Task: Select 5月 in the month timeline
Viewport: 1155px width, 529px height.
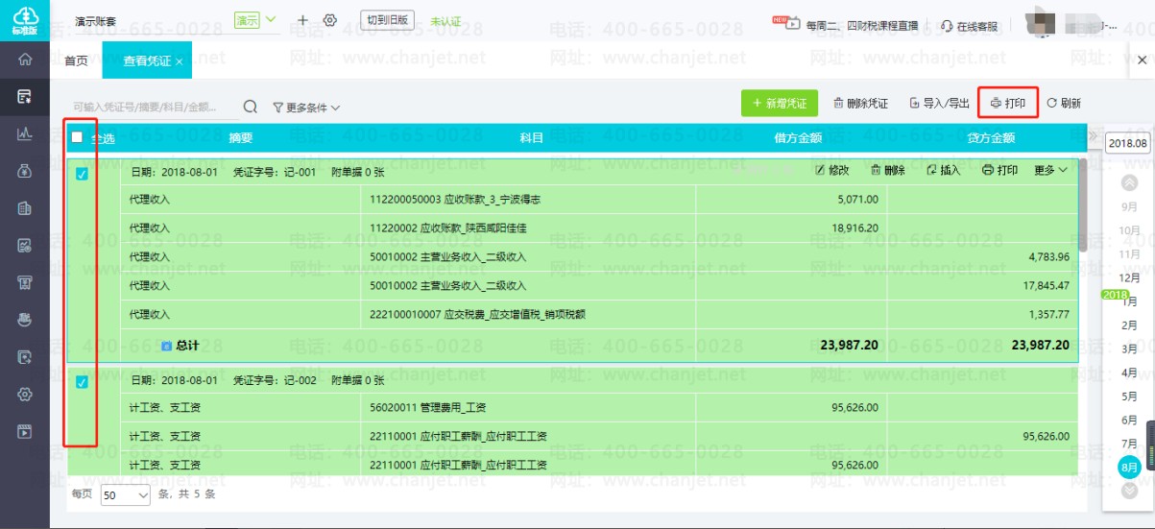Action: pos(1130,397)
